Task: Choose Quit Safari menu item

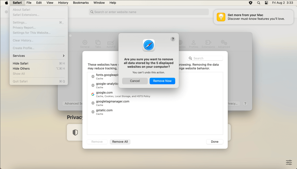Action: tap(39, 81)
